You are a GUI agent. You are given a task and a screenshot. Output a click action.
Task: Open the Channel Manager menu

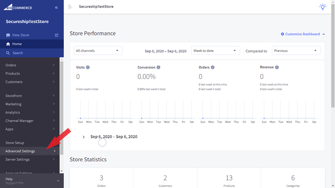point(30,121)
